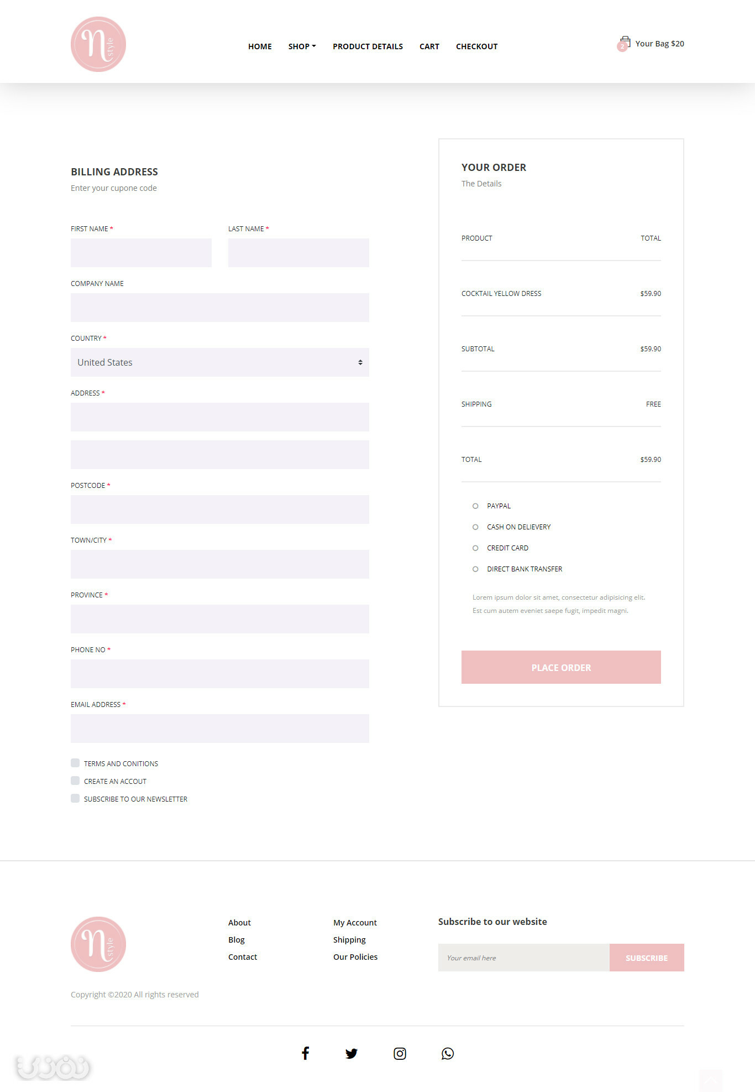
Task: Open the shopping bag icon
Action: coord(625,43)
